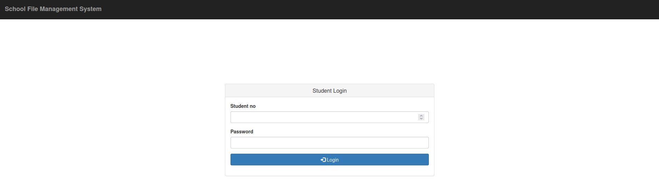Click panel white space below Login button
The image size is (659, 184).
point(329,171)
